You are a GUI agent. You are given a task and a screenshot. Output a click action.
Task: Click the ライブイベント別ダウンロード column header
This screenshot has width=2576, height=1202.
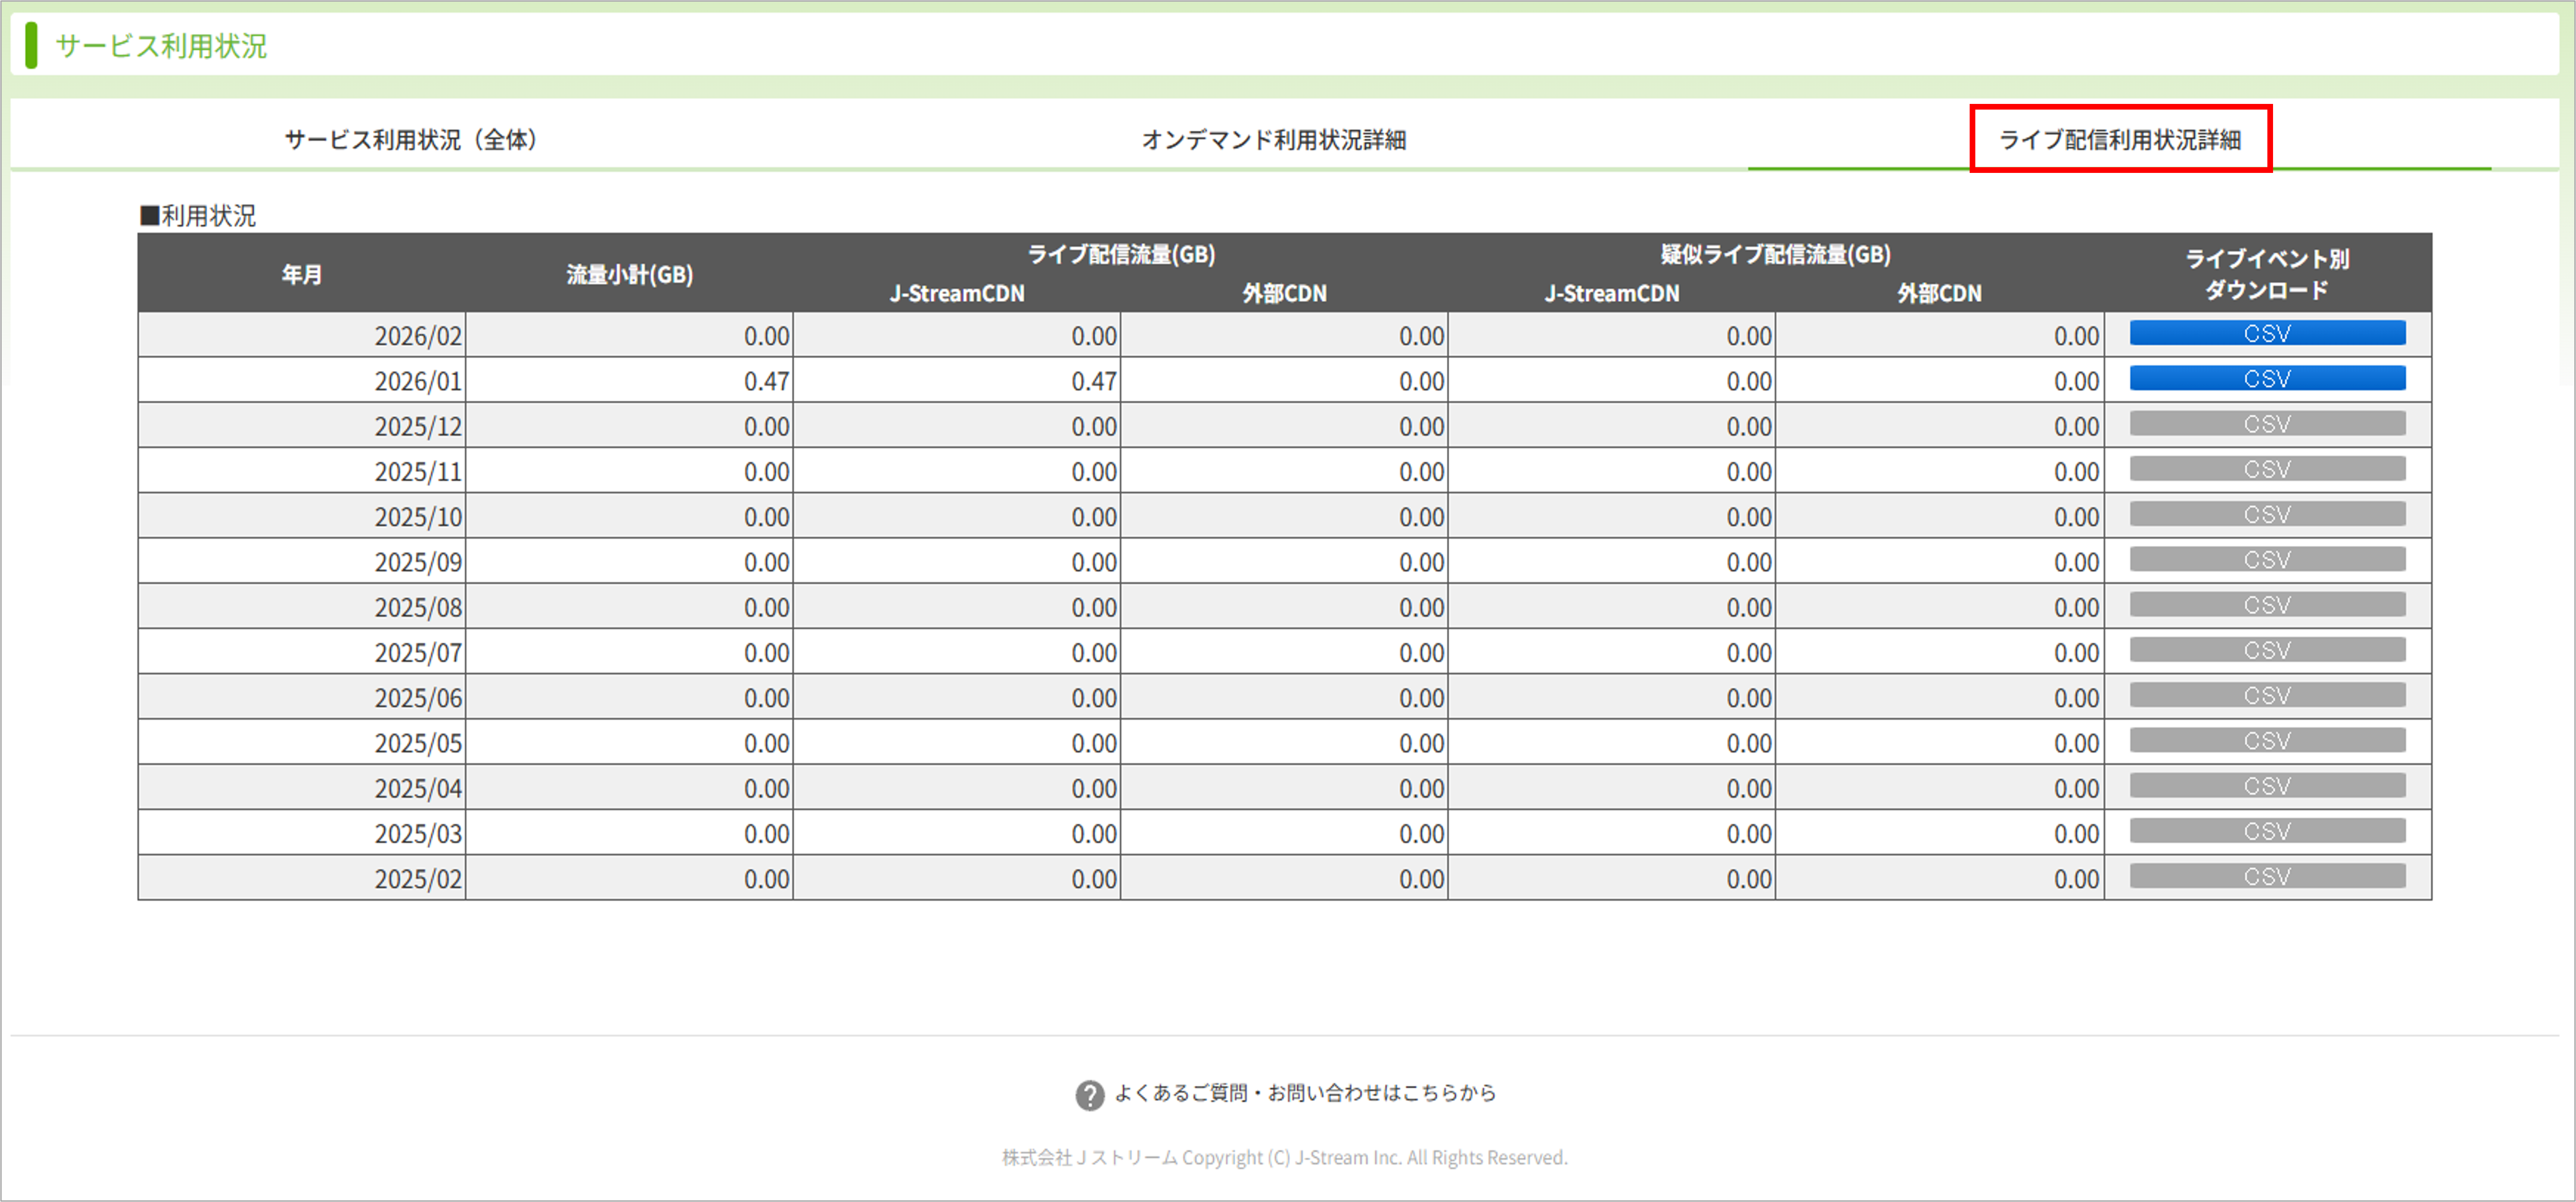2267,274
